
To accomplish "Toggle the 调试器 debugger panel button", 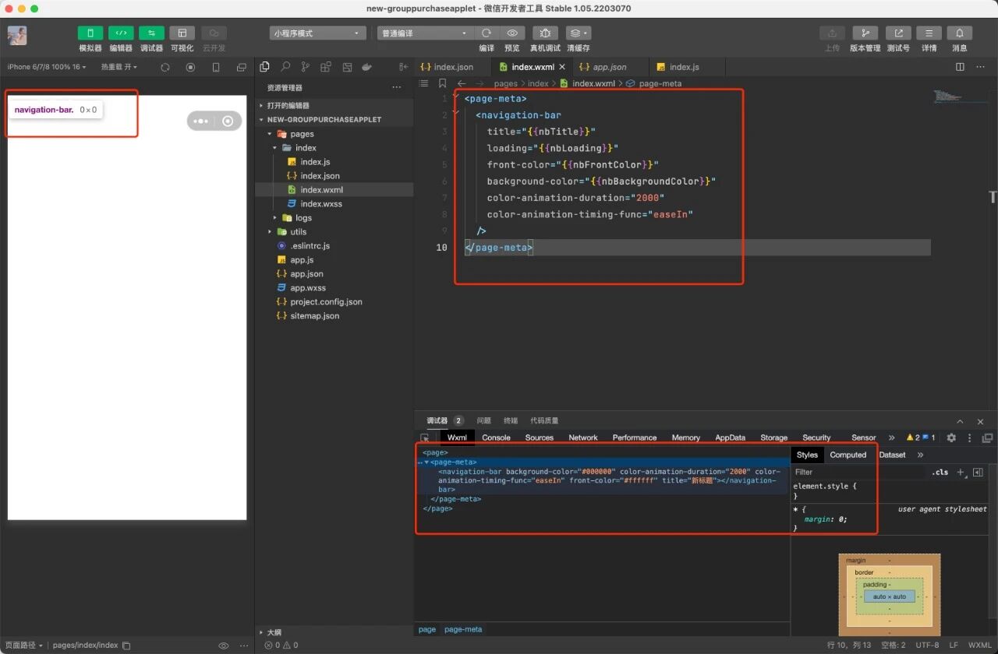I will coord(151,33).
